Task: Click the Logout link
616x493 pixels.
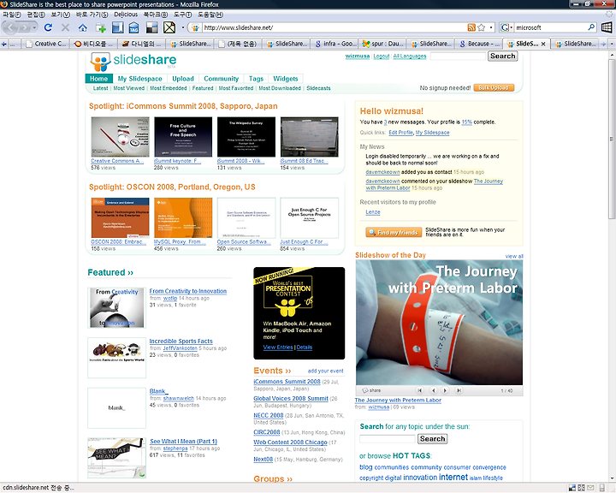Action: point(381,56)
